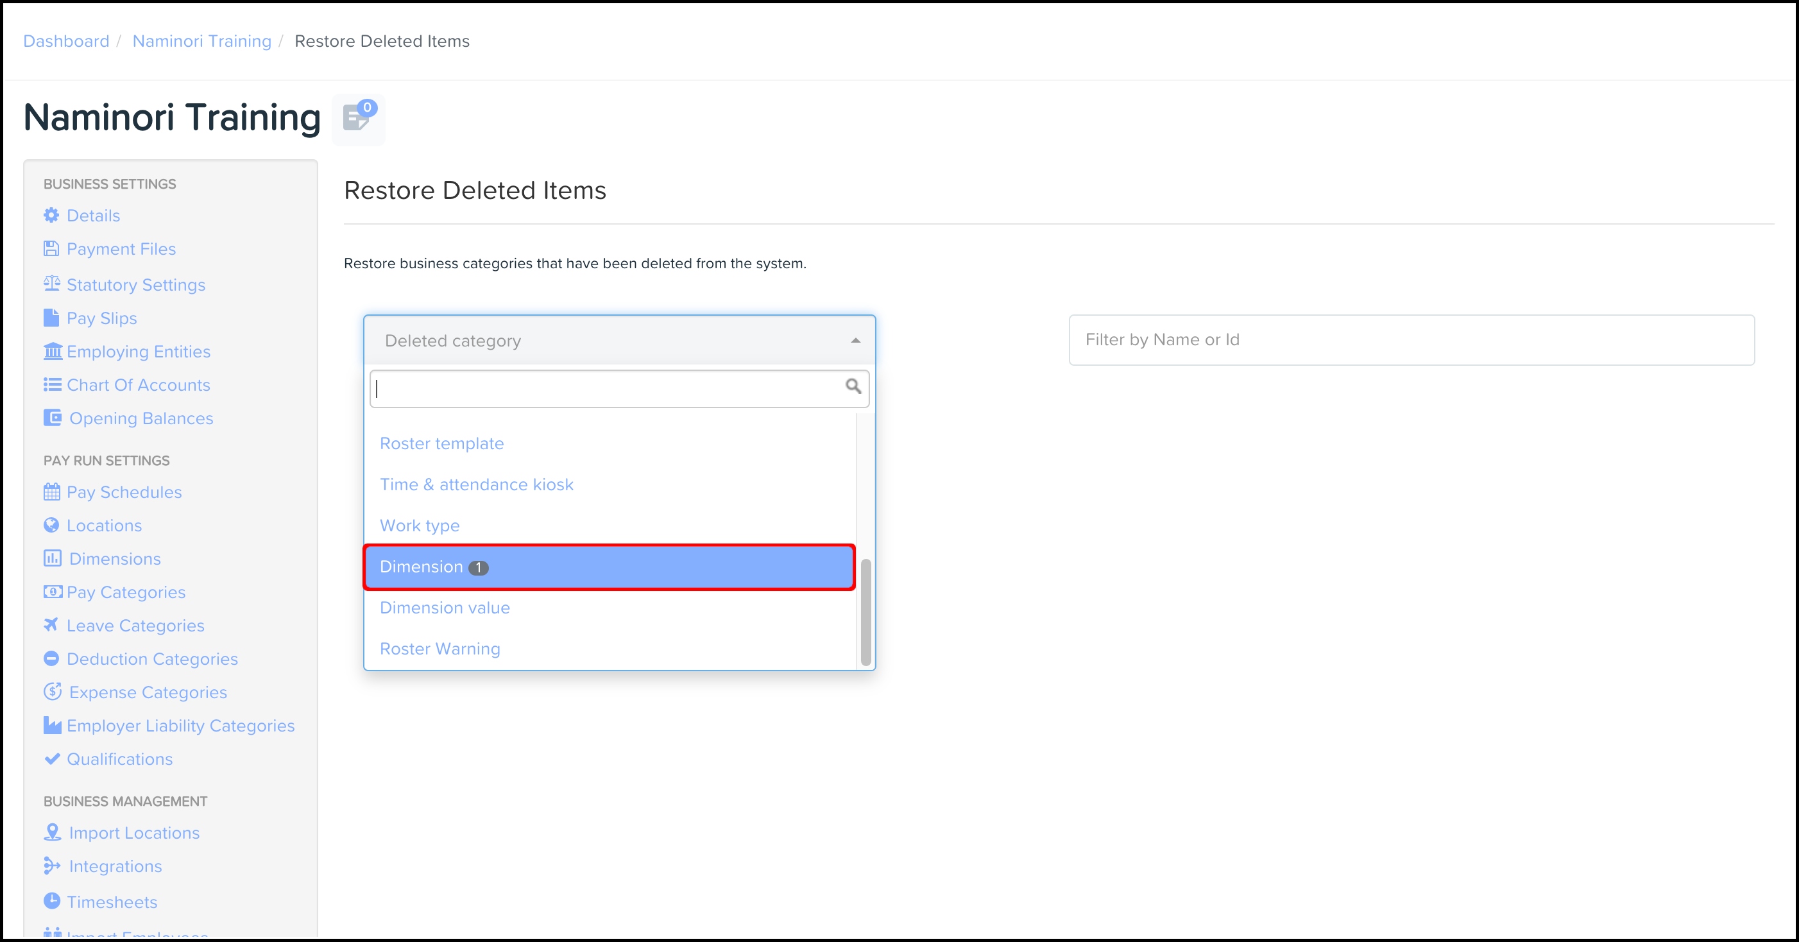Select Time & attendance kiosk option
1799x942 pixels.
coord(476,484)
